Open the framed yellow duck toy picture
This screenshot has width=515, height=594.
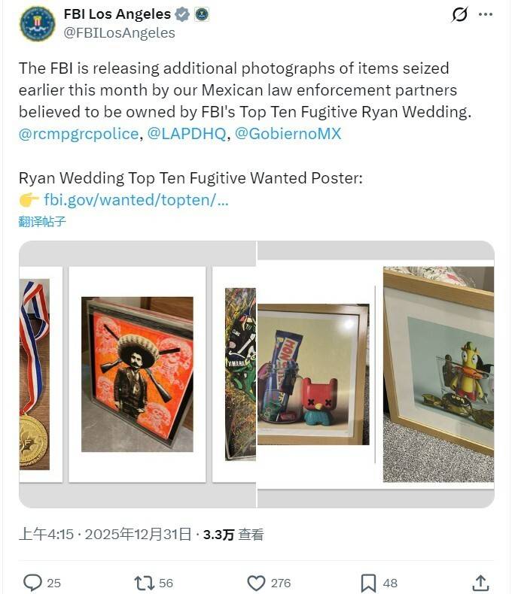[x=438, y=374]
